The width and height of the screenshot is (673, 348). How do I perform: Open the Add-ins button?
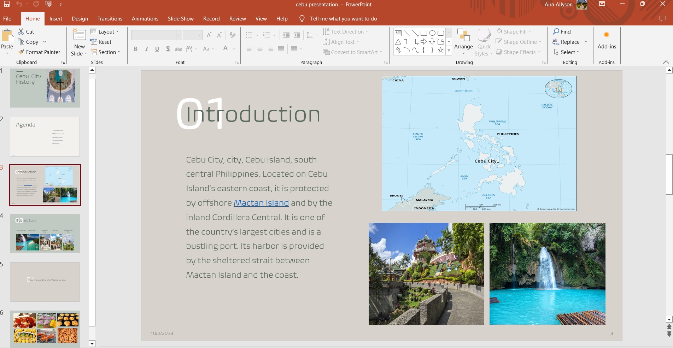pos(607,40)
